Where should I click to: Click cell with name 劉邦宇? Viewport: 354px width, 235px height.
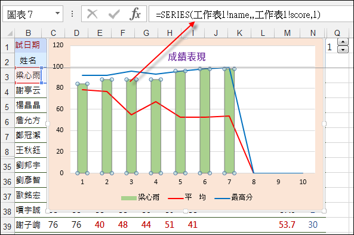pos(30,165)
